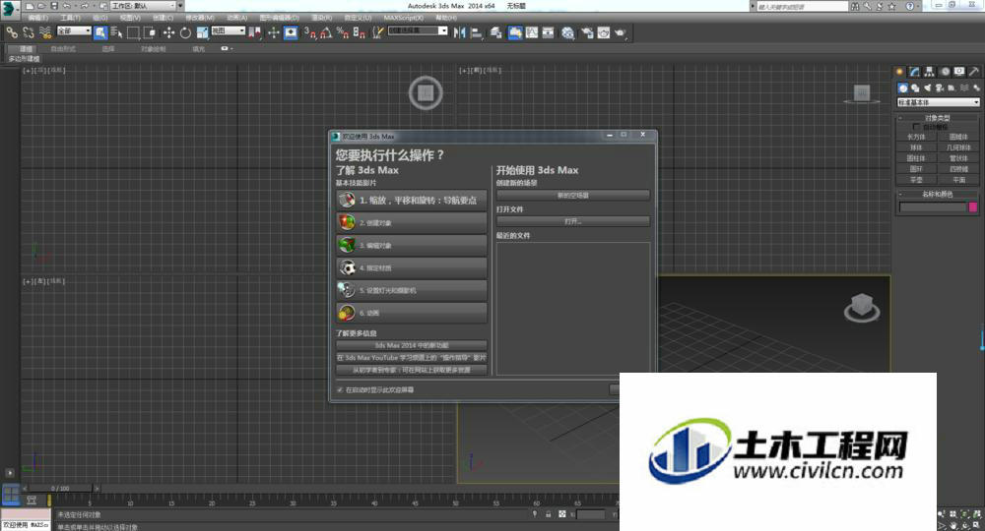The height and width of the screenshot is (531, 985).
Task: Uncheck show welcome screen at startup
Action: click(340, 390)
